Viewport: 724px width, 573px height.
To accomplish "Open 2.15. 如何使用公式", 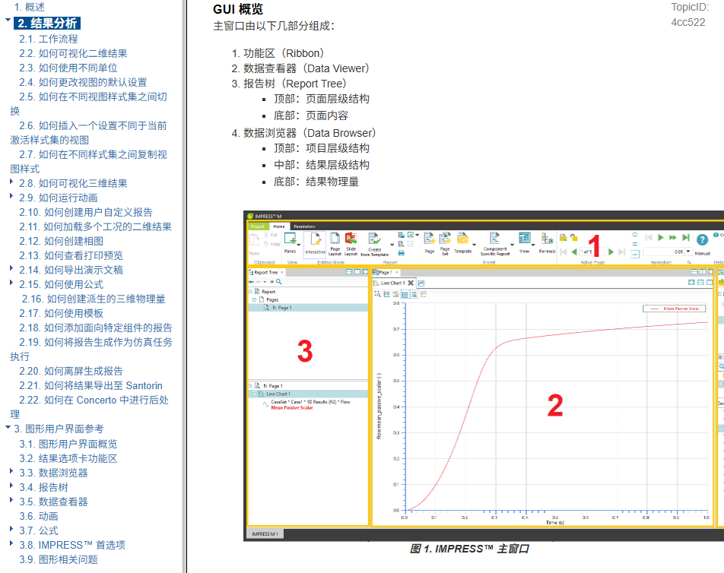I will [x=61, y=284].
